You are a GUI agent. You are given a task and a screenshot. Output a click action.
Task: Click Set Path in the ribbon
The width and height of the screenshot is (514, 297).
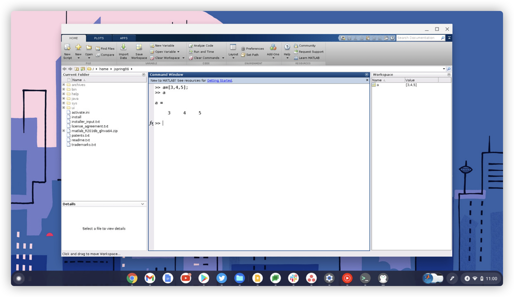pos(250,55)
